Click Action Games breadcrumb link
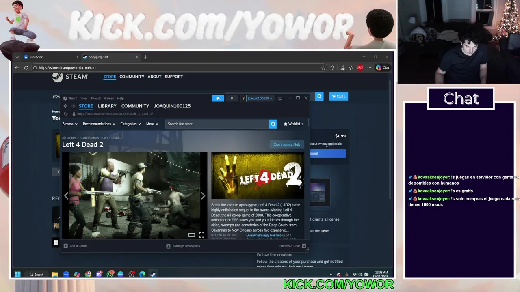This screenshot has height=292, width=520. (x=89, y=138)
